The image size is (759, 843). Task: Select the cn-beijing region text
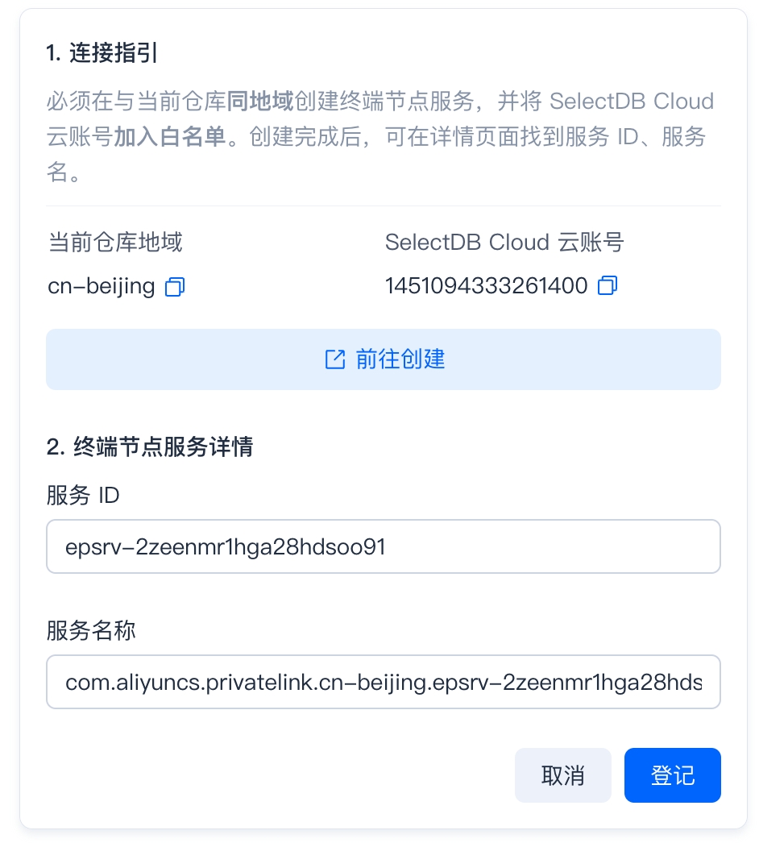(101, 286)
